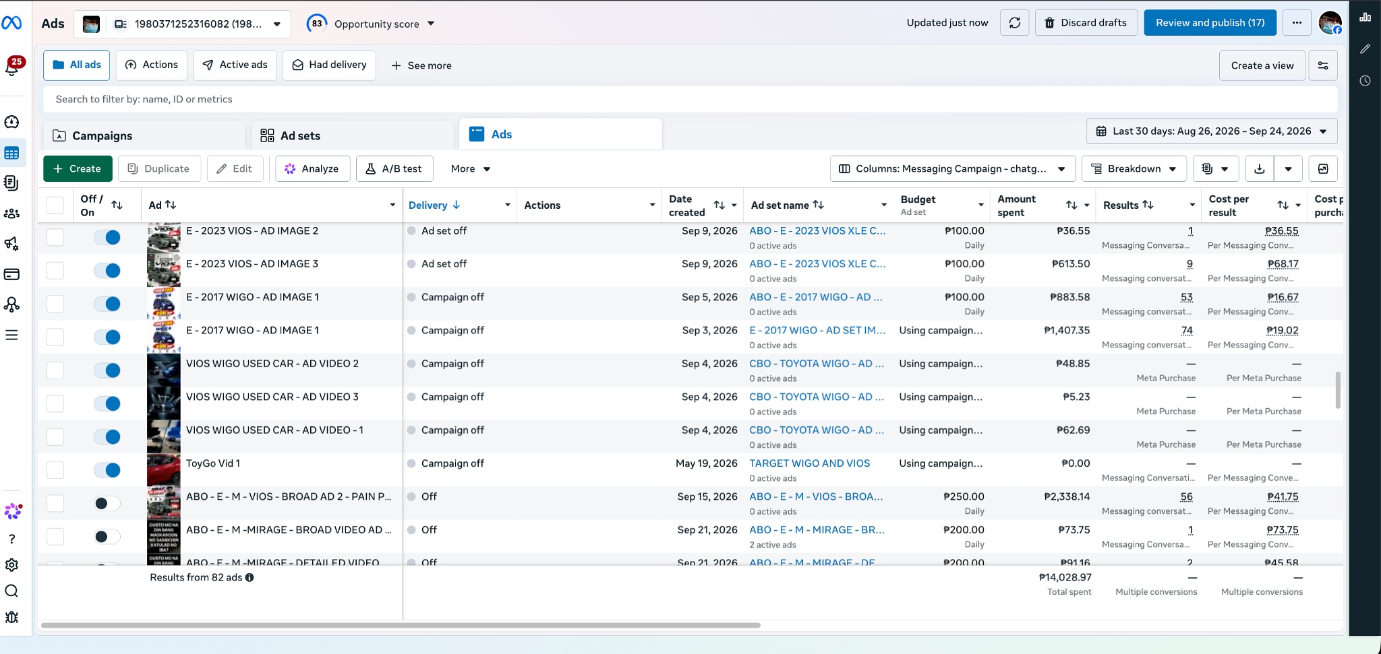Click the info icon beside Results from 82 ads
The image size is (1381, 654).
[x=249, y=577]
